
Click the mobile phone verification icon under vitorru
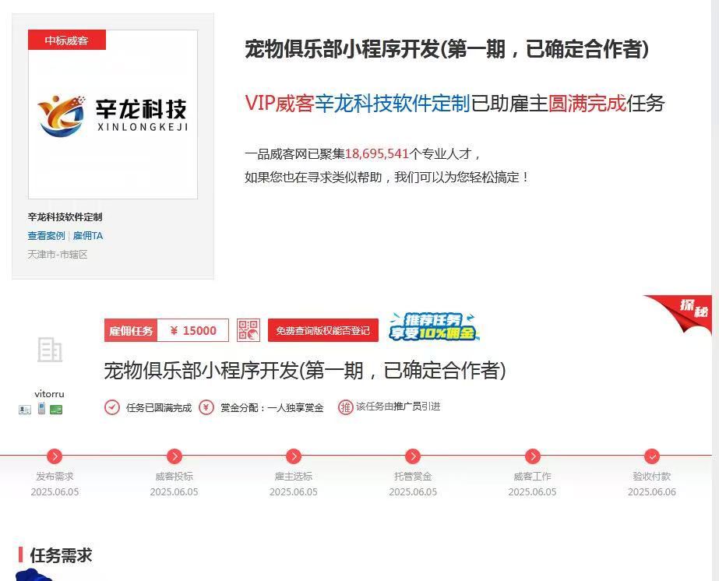tap(40, 409)
